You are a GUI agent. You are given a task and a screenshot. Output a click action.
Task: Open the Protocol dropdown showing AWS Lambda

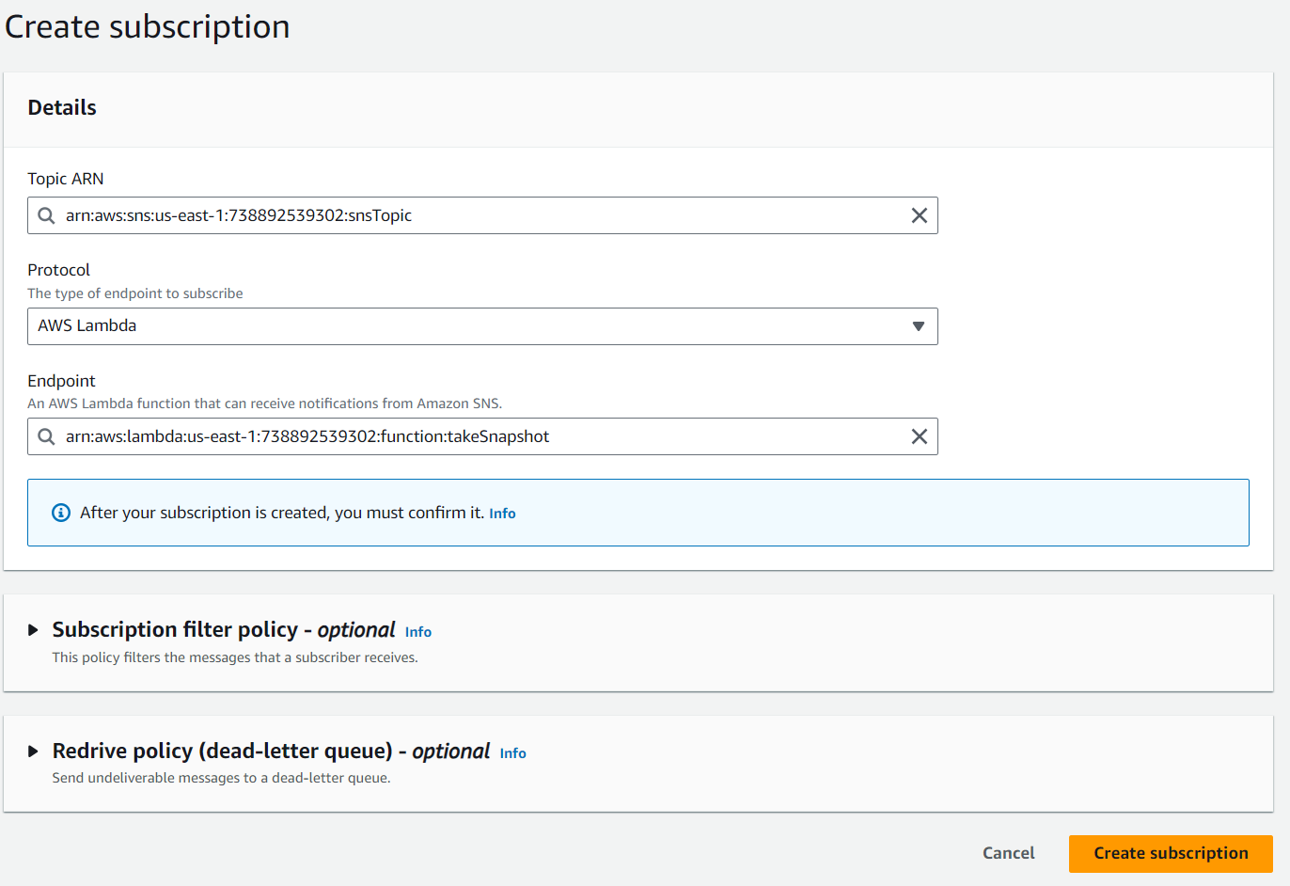point(482,326)
